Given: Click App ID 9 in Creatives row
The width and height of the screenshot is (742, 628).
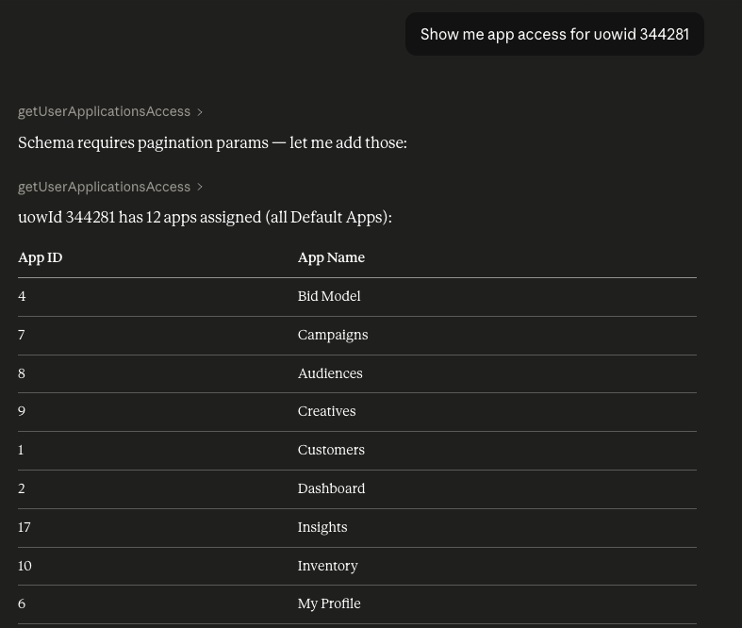Looking at the screenshot, I should click(x=22, y=411).
